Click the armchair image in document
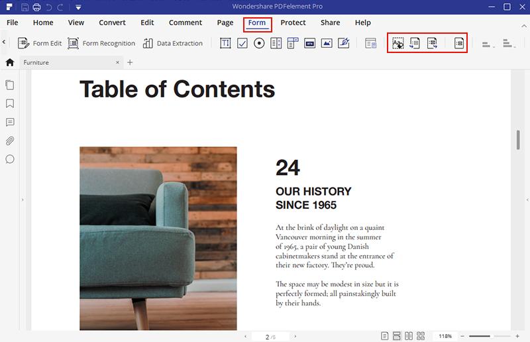This screenshot has width=530, height=342. coord(158,238)
